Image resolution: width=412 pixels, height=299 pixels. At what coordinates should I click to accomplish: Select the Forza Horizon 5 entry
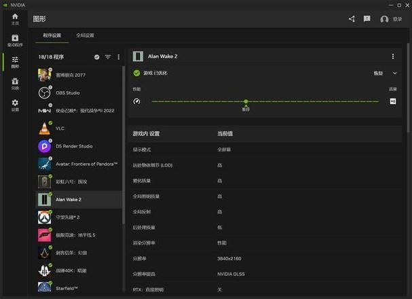coord(79,235)
